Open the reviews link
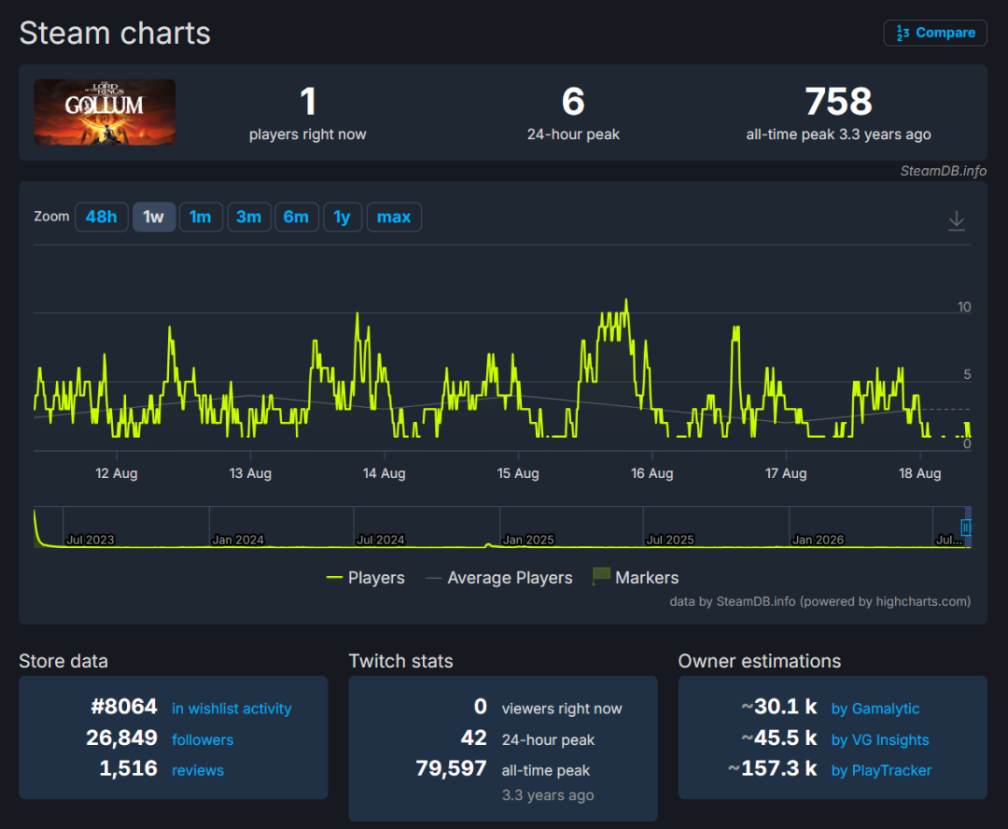The height and width of the screenshot is (829, 1008). click(x=198, y=770)
